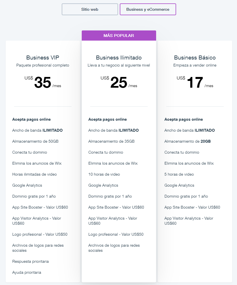237x285 pixels.
Task: Click Almacenamiento de 20GB feature
Action: [187, 141]
